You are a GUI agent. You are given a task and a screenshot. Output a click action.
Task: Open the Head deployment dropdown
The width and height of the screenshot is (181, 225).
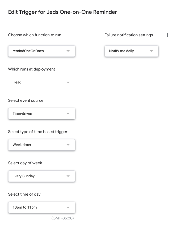tap(37, 82)
